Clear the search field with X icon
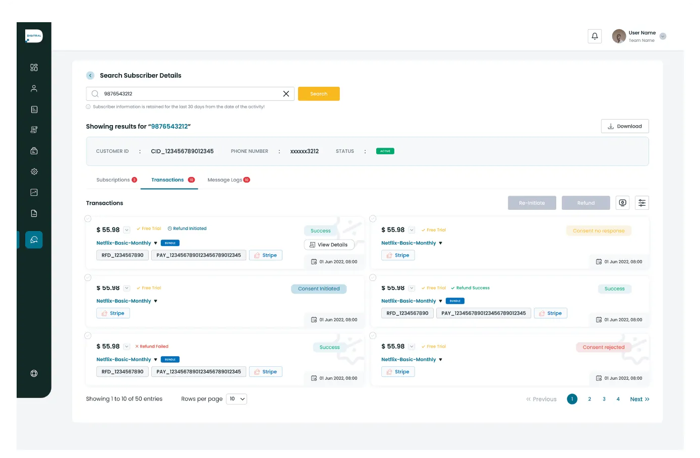Image resolution: width=700 pixels, height=458 pixels. pyautogui.click(x=286, y=94)
